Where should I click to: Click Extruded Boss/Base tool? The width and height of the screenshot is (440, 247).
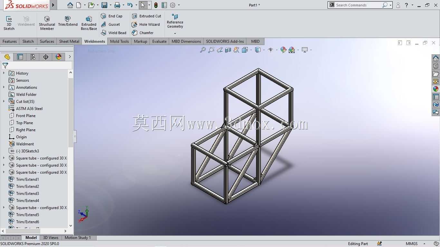click(x=89, y=23)
